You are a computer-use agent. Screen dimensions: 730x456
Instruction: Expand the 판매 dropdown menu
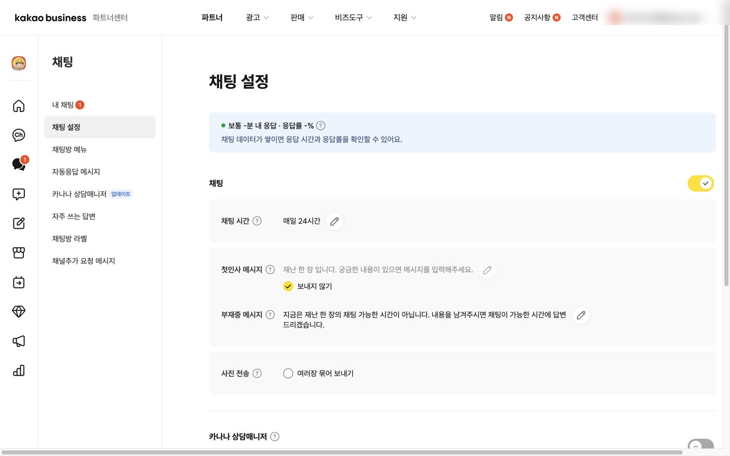click(x=302, y=17)
